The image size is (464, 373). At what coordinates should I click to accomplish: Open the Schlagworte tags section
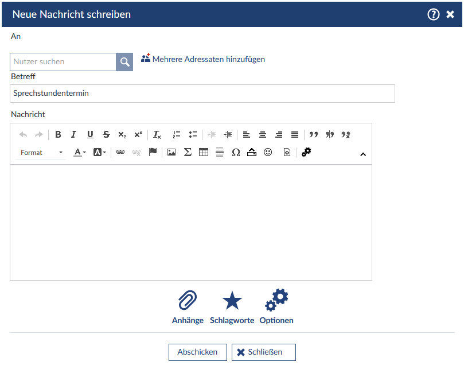tap(232, 307)
